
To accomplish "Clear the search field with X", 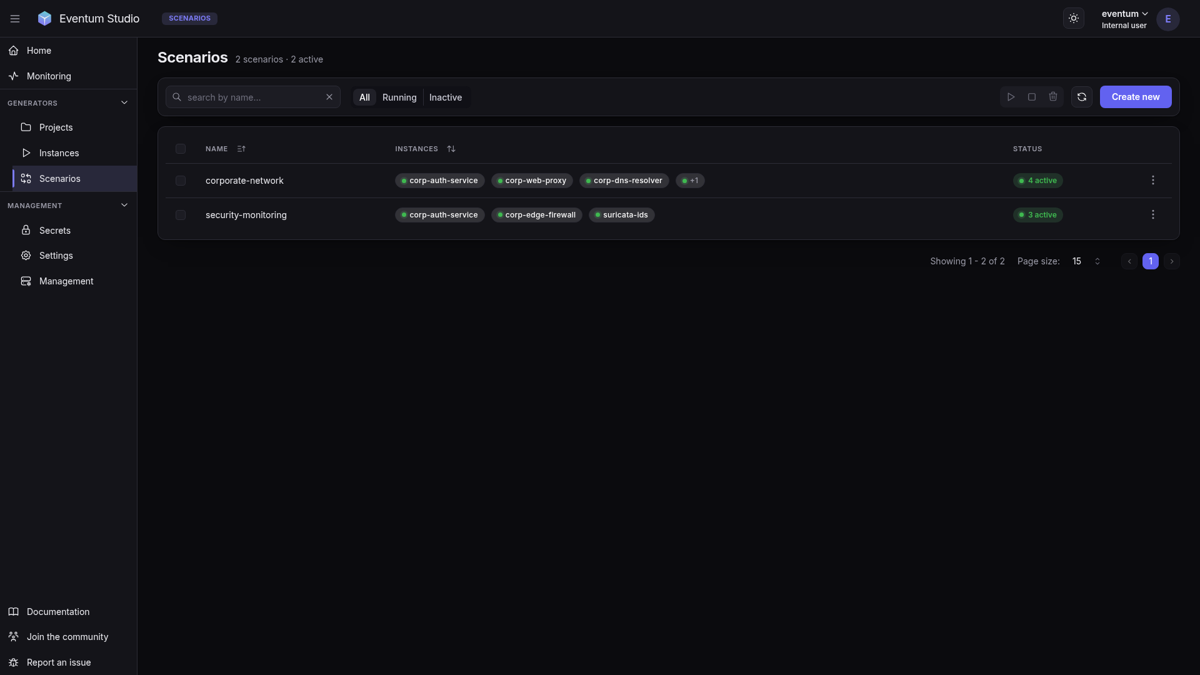I will click(329, 97).
